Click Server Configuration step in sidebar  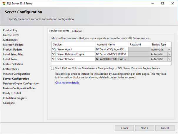(x=16, y=79)
